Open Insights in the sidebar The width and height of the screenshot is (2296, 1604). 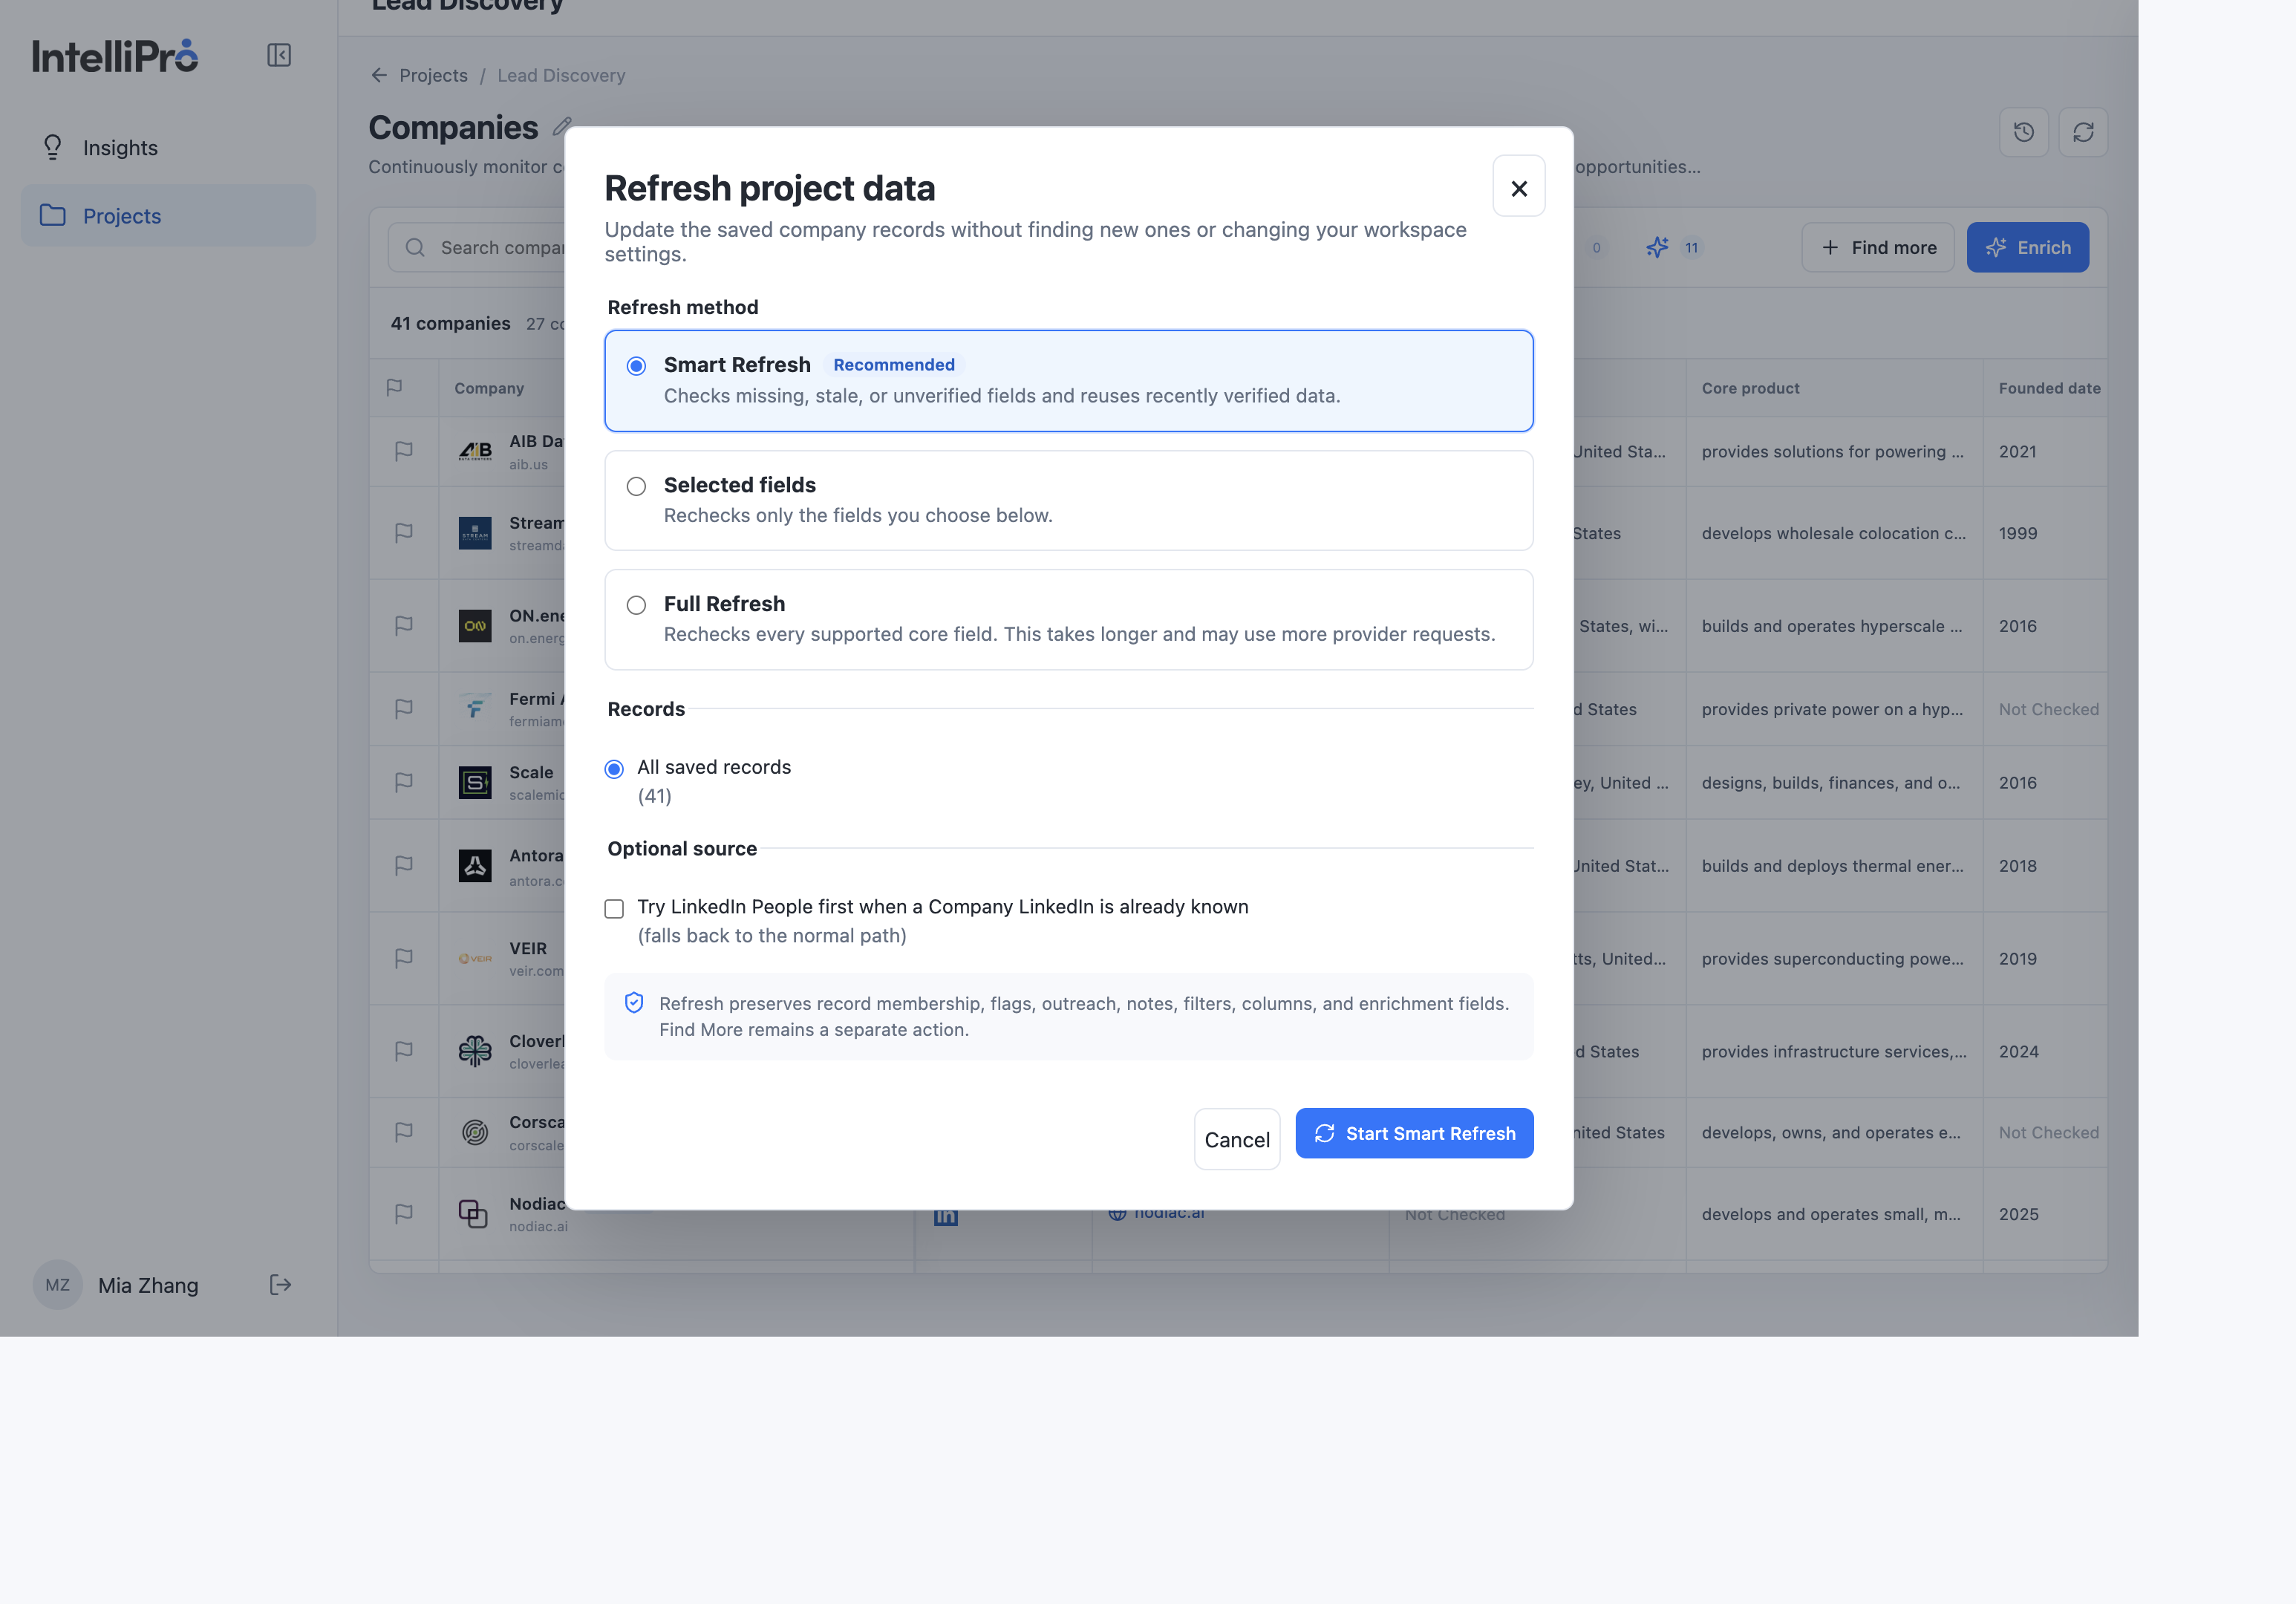point(168,148)
